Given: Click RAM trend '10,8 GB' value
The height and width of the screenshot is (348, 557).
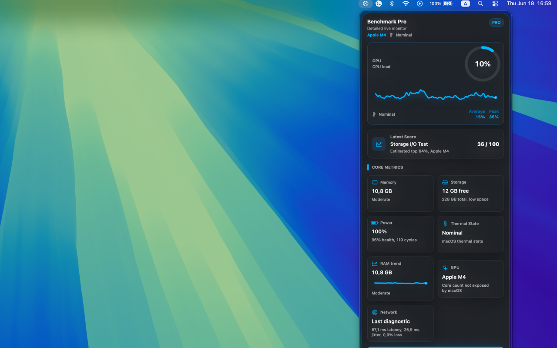Looking at the screenshot, I should tap(382, 272).
